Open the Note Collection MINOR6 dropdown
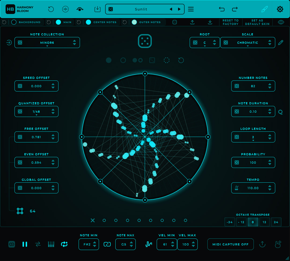Screen dimensions: 290x261 click(47, 42)
